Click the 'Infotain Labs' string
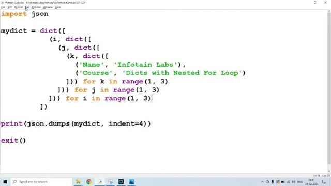This screenshot has height=186, width=331. click(145, 65)
